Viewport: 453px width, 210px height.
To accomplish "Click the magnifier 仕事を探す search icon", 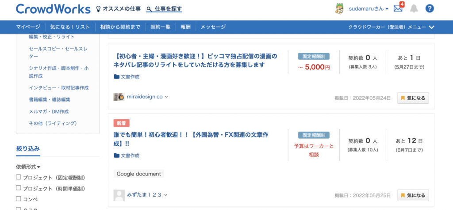I will coord(149,9).
